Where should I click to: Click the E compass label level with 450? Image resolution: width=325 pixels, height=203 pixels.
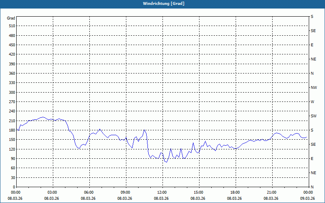pyautogui.click(x=312, y=45)
